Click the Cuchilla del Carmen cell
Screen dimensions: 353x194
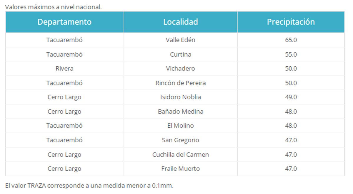(180, 154)
